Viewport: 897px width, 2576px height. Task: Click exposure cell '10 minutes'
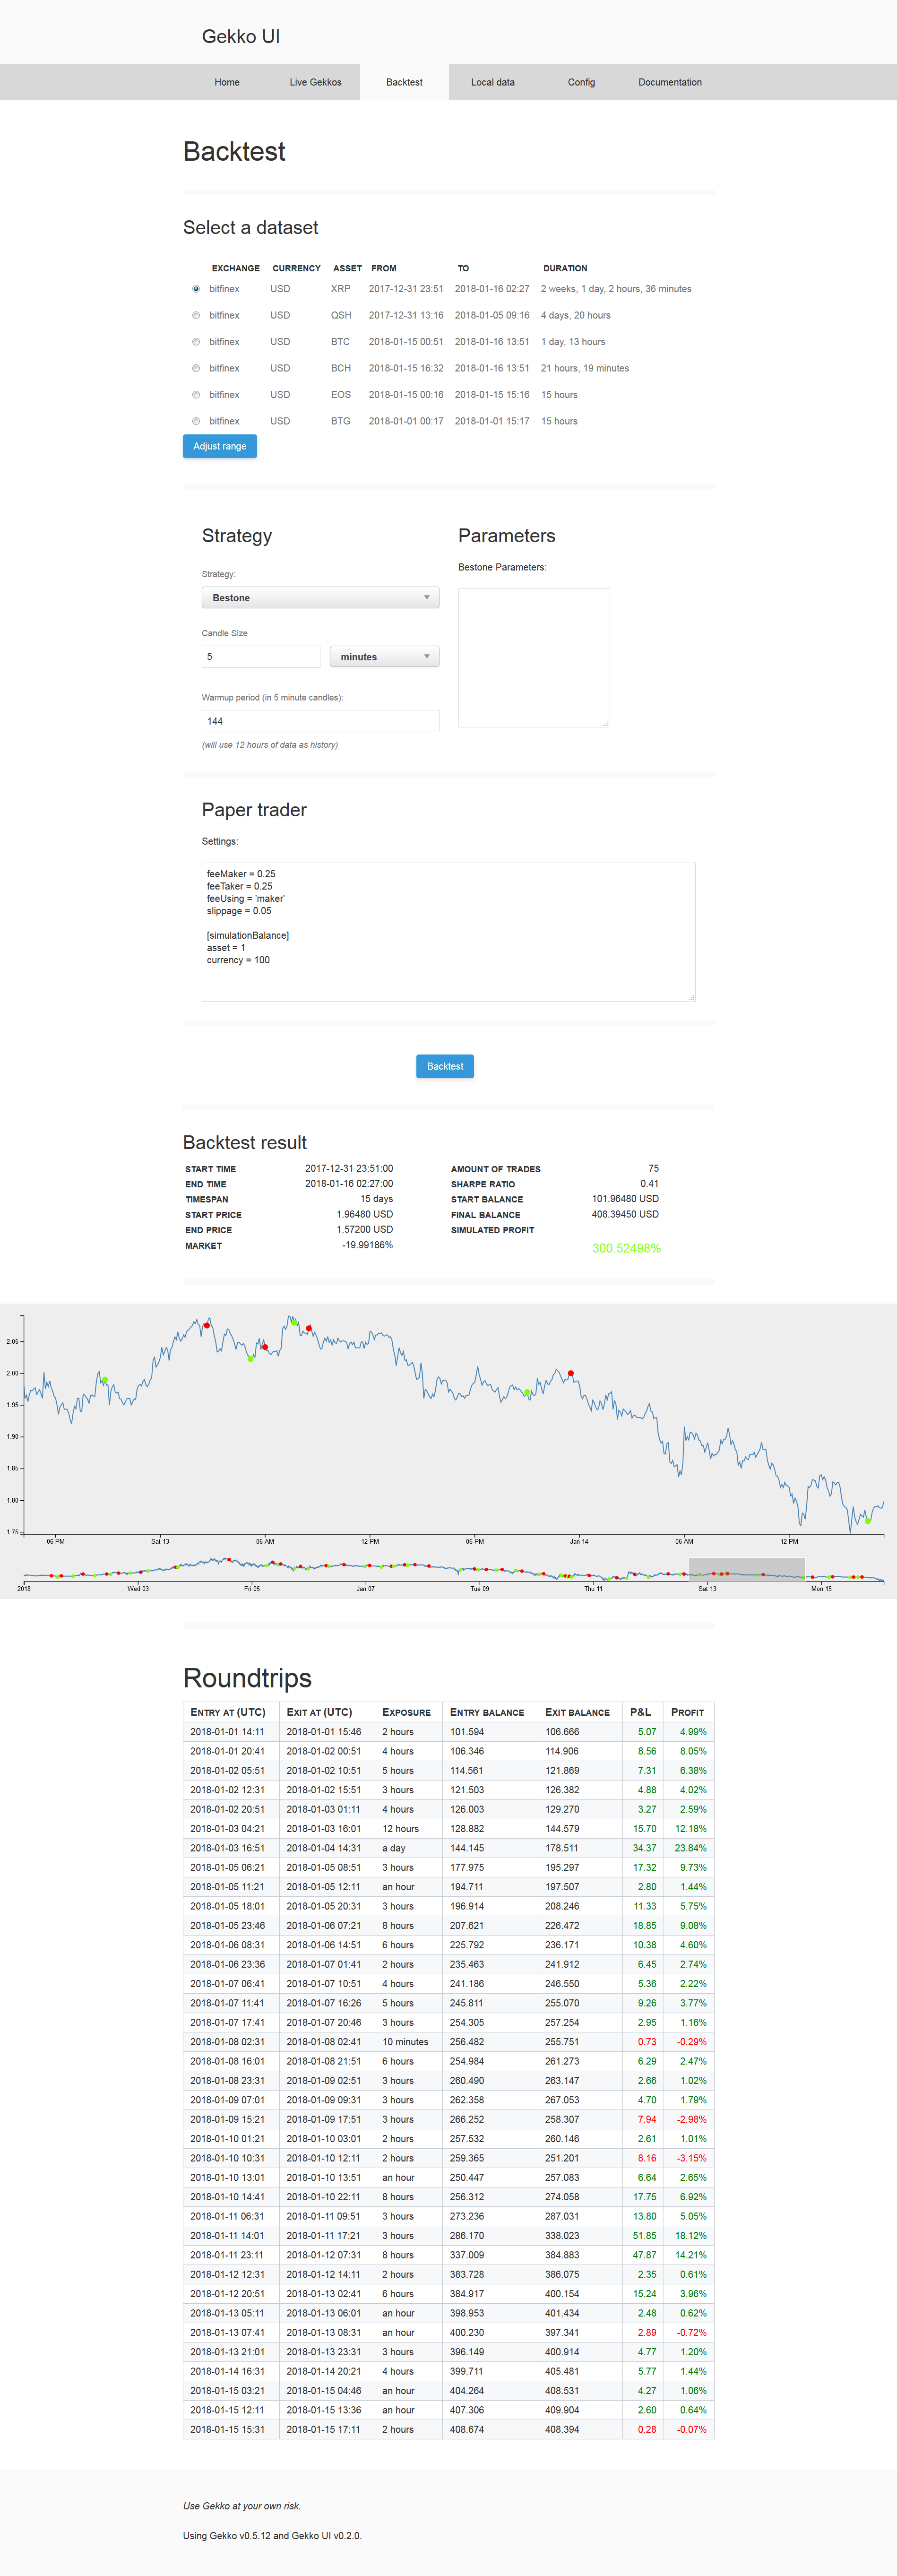(x=405, y=2042)
